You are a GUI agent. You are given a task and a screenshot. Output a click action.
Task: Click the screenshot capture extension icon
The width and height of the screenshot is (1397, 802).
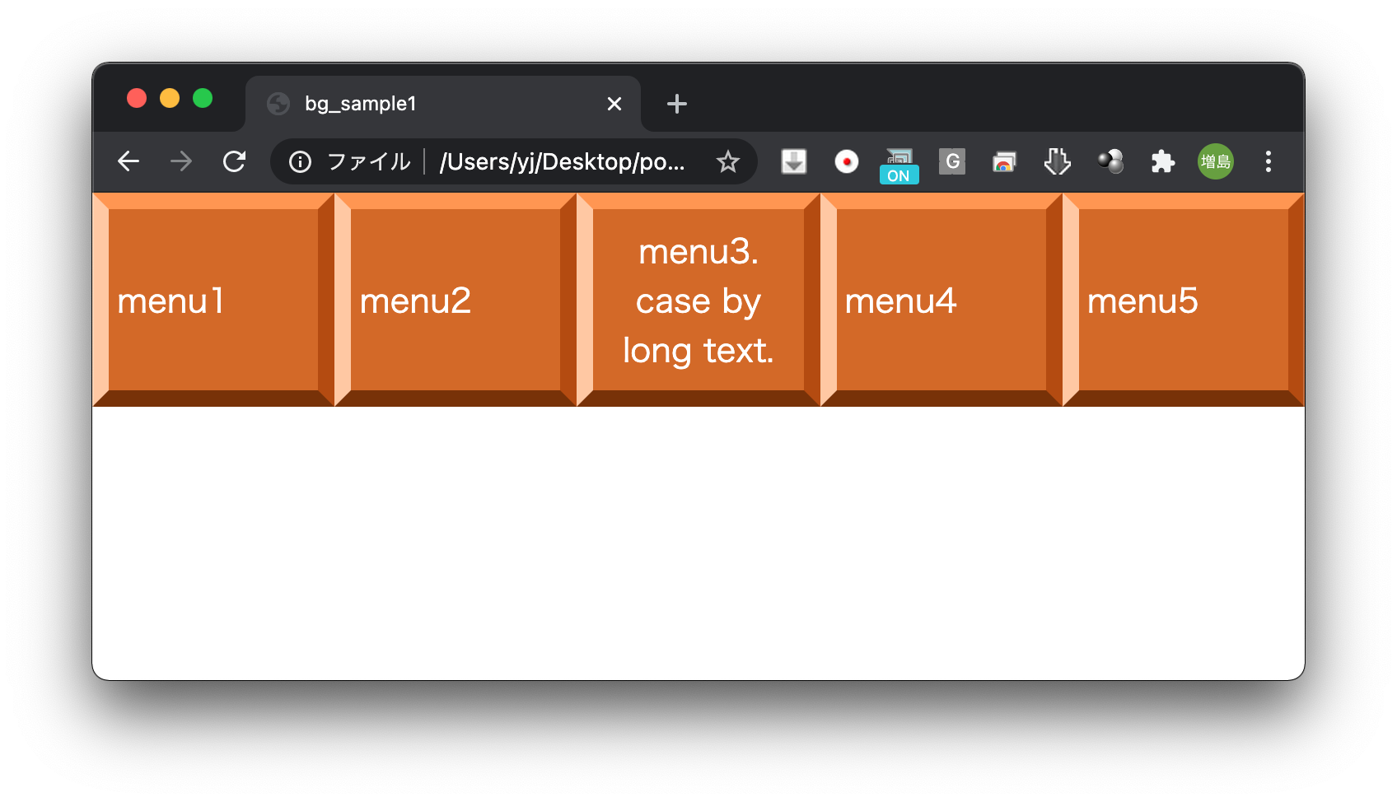[1004, 161]
